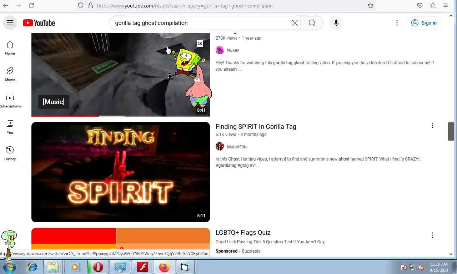The image size is (457, 274).
Task: Reload the page with the refresh icon
Action: [x=31, y=6]
